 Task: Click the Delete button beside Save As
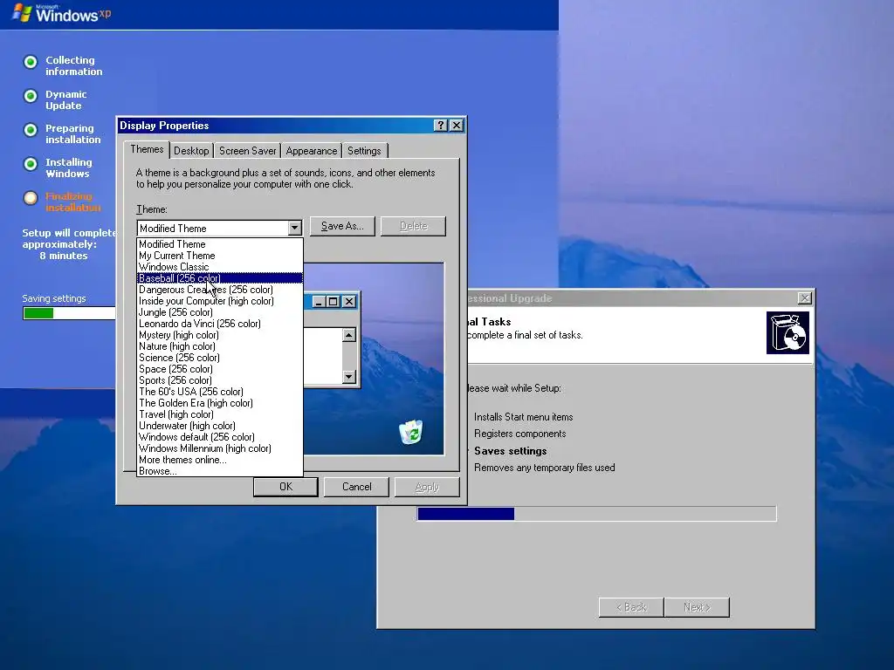(413, 226)
